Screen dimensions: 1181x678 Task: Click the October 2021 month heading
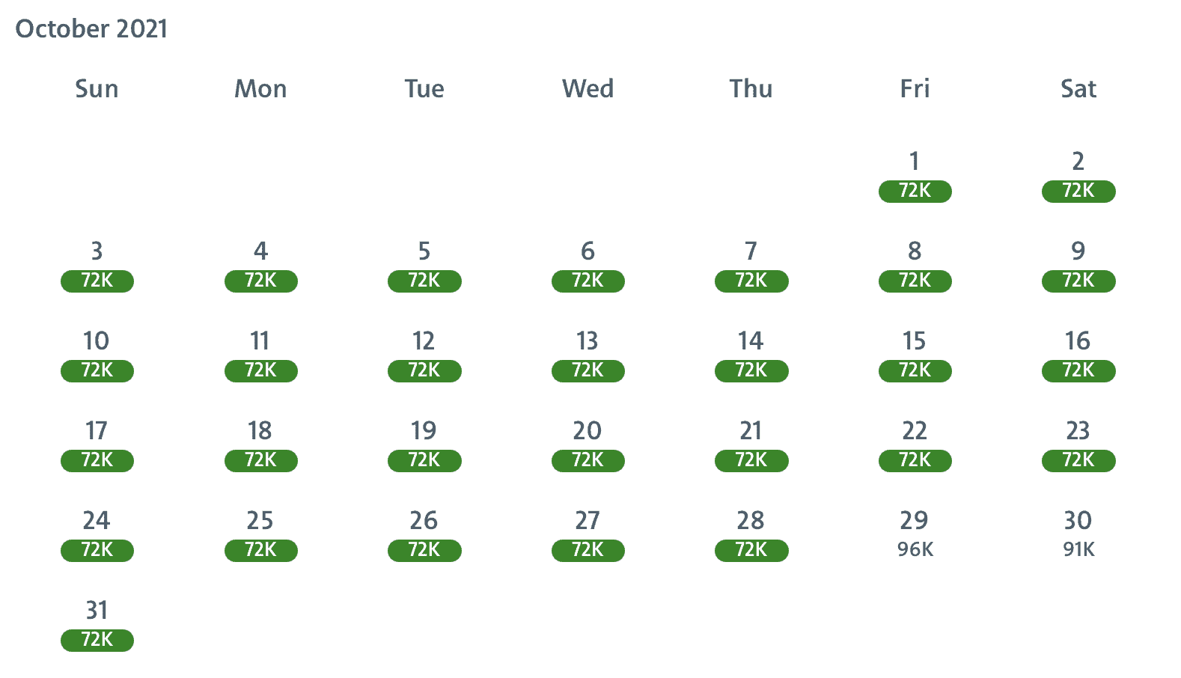(91, 28)
